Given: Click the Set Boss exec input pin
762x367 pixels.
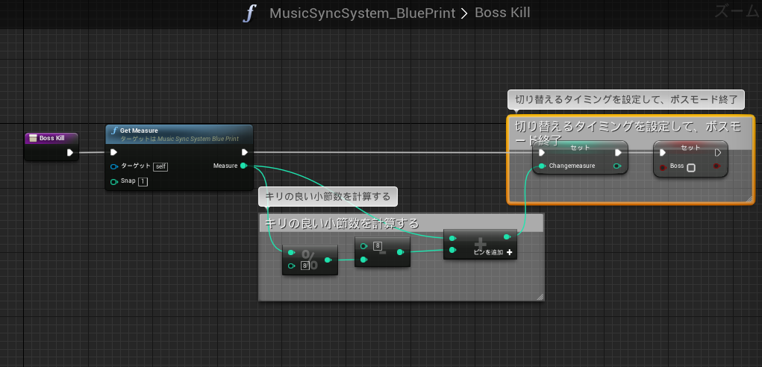Looking at the screenshot, I should coord(663,152).
